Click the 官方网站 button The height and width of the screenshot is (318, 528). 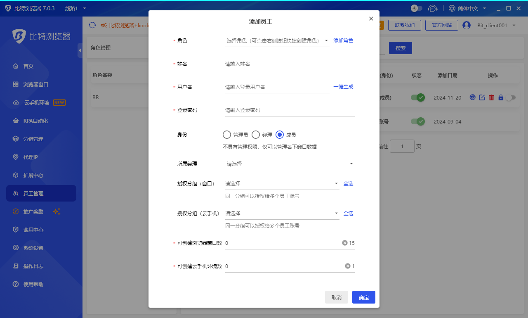pos(441,25)
